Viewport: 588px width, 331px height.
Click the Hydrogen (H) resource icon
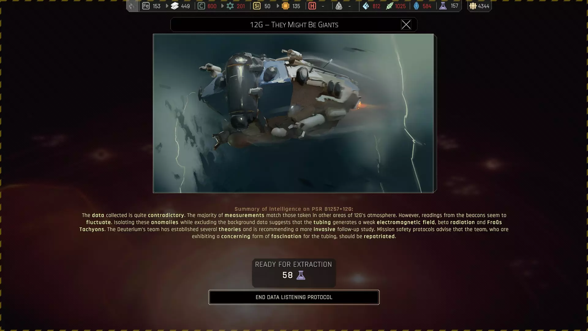(312, 6)
